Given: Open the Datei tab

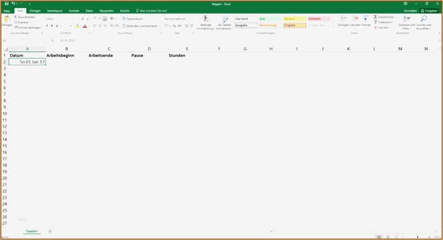Looking at the screenshot, I should coord(7,11).
